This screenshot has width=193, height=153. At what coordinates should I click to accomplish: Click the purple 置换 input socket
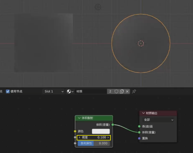tap(139, 138)
